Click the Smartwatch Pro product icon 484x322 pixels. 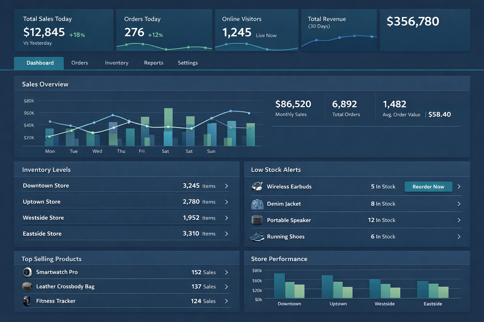coord(27,272)
